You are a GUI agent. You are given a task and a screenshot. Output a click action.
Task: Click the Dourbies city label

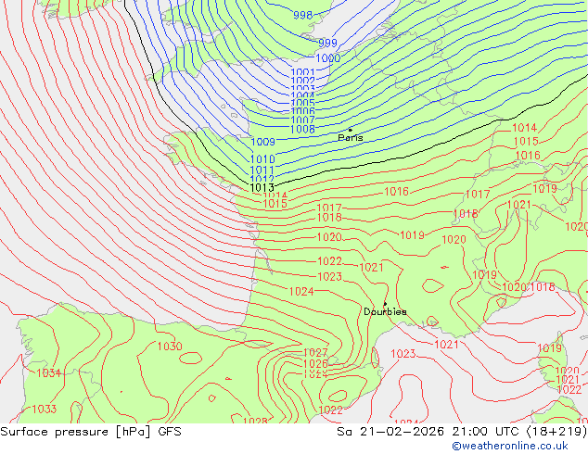point(385,311)
